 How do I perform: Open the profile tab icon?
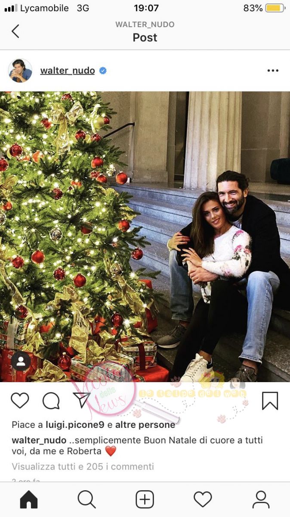[261, 499]
